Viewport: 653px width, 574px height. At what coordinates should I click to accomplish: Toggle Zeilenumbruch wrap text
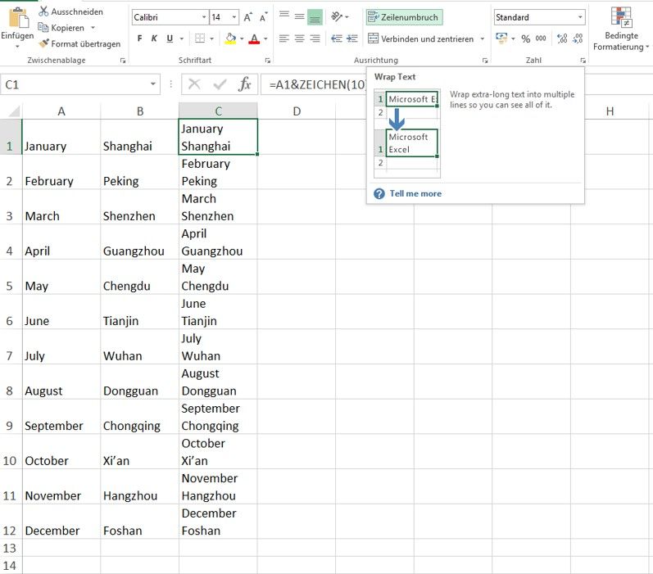(x=404, y=17)
